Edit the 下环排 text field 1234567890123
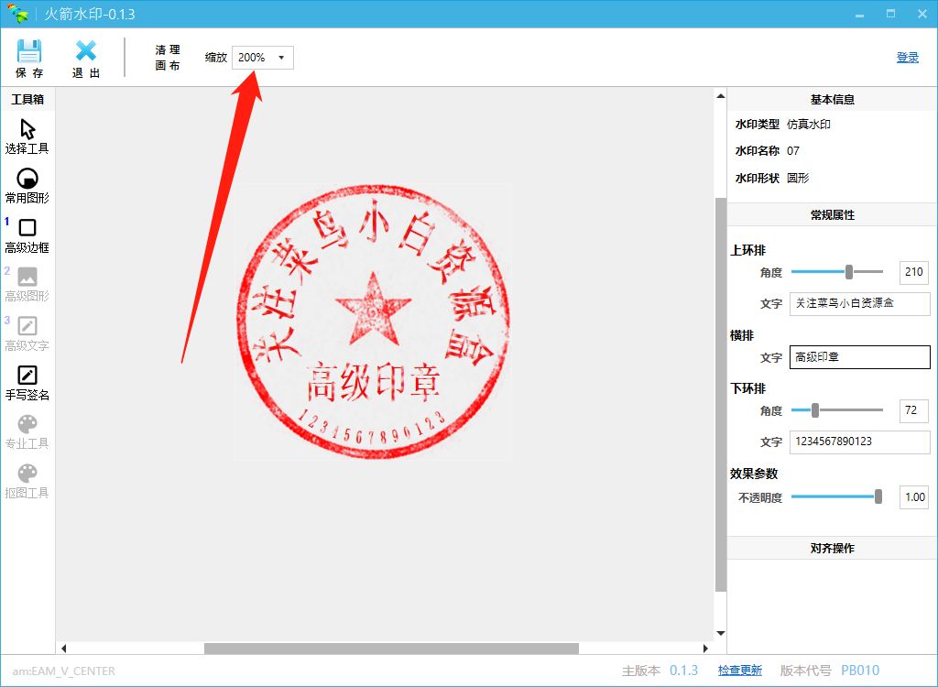The height and width of the screenshot is (687, 938). point(859,442)
